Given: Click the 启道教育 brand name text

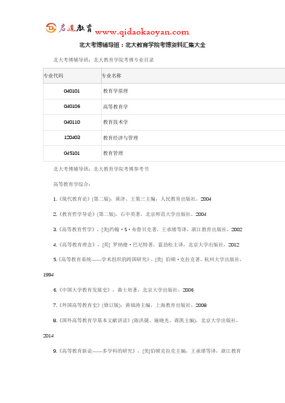Looking at the screenshot, I should coord(75,28).
